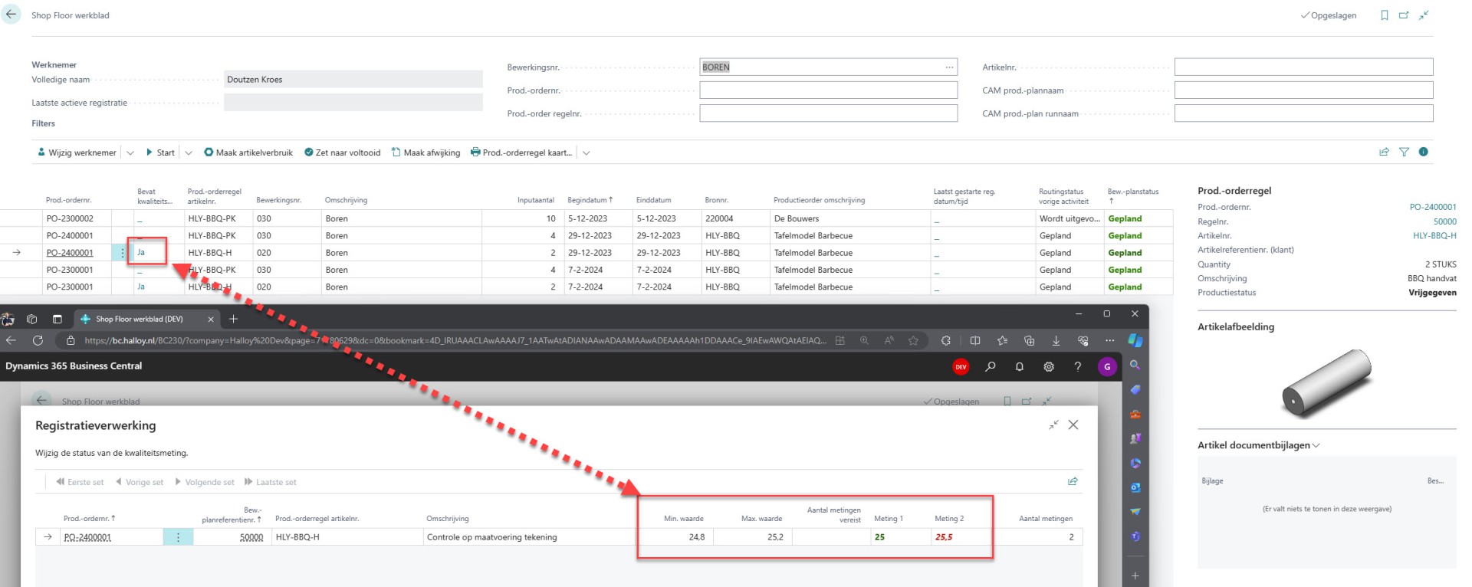Open lookup ellipsis in Bewerkingsnr. field

point(950,67)
